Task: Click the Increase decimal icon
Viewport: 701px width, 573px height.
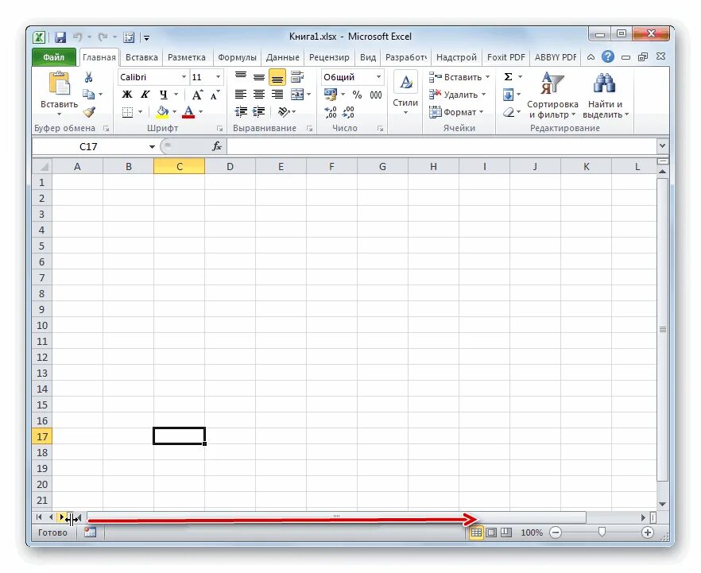Action: tap(331, 112)
